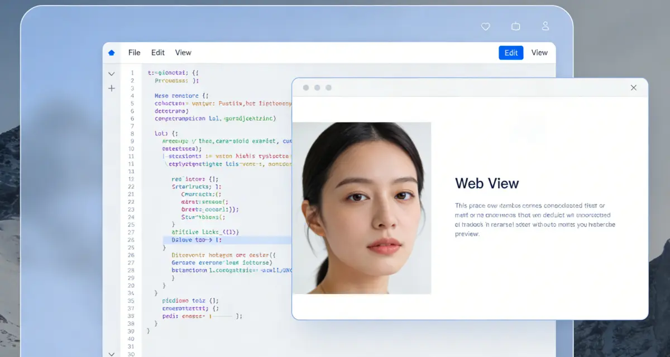Open the File menu

[134, 52]
